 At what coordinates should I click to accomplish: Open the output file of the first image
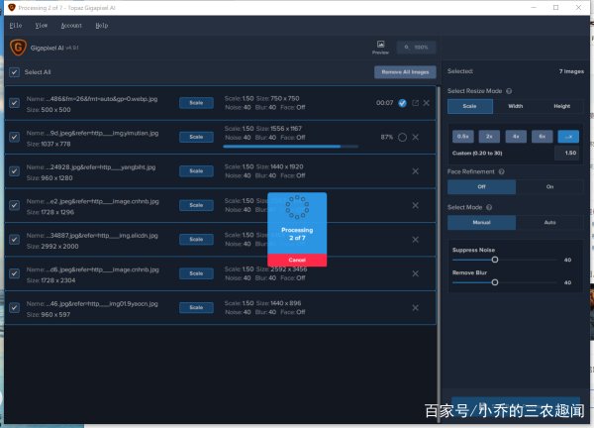[x=415, y=103]
